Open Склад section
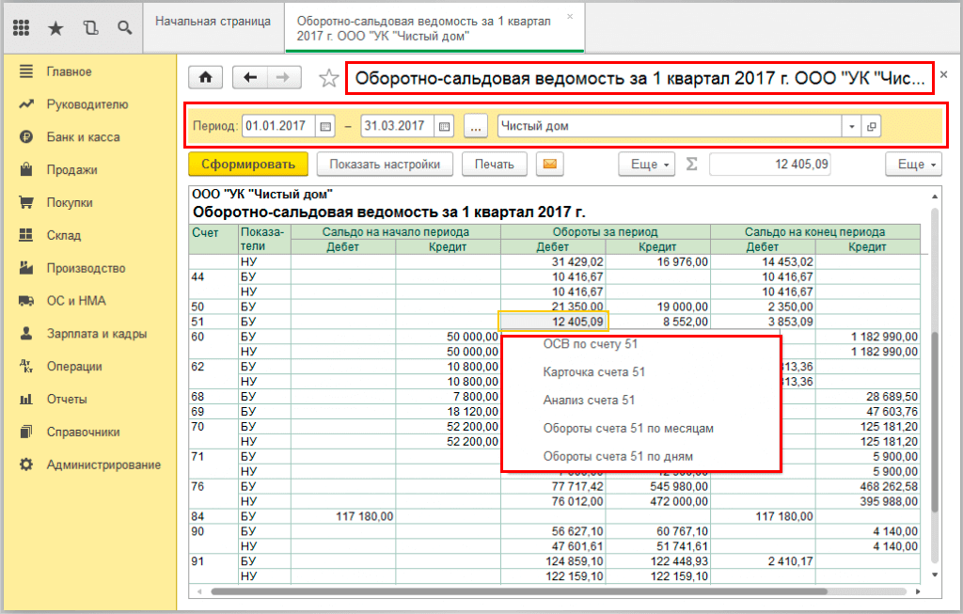963x614 pixels. click(x=63, y=235)
